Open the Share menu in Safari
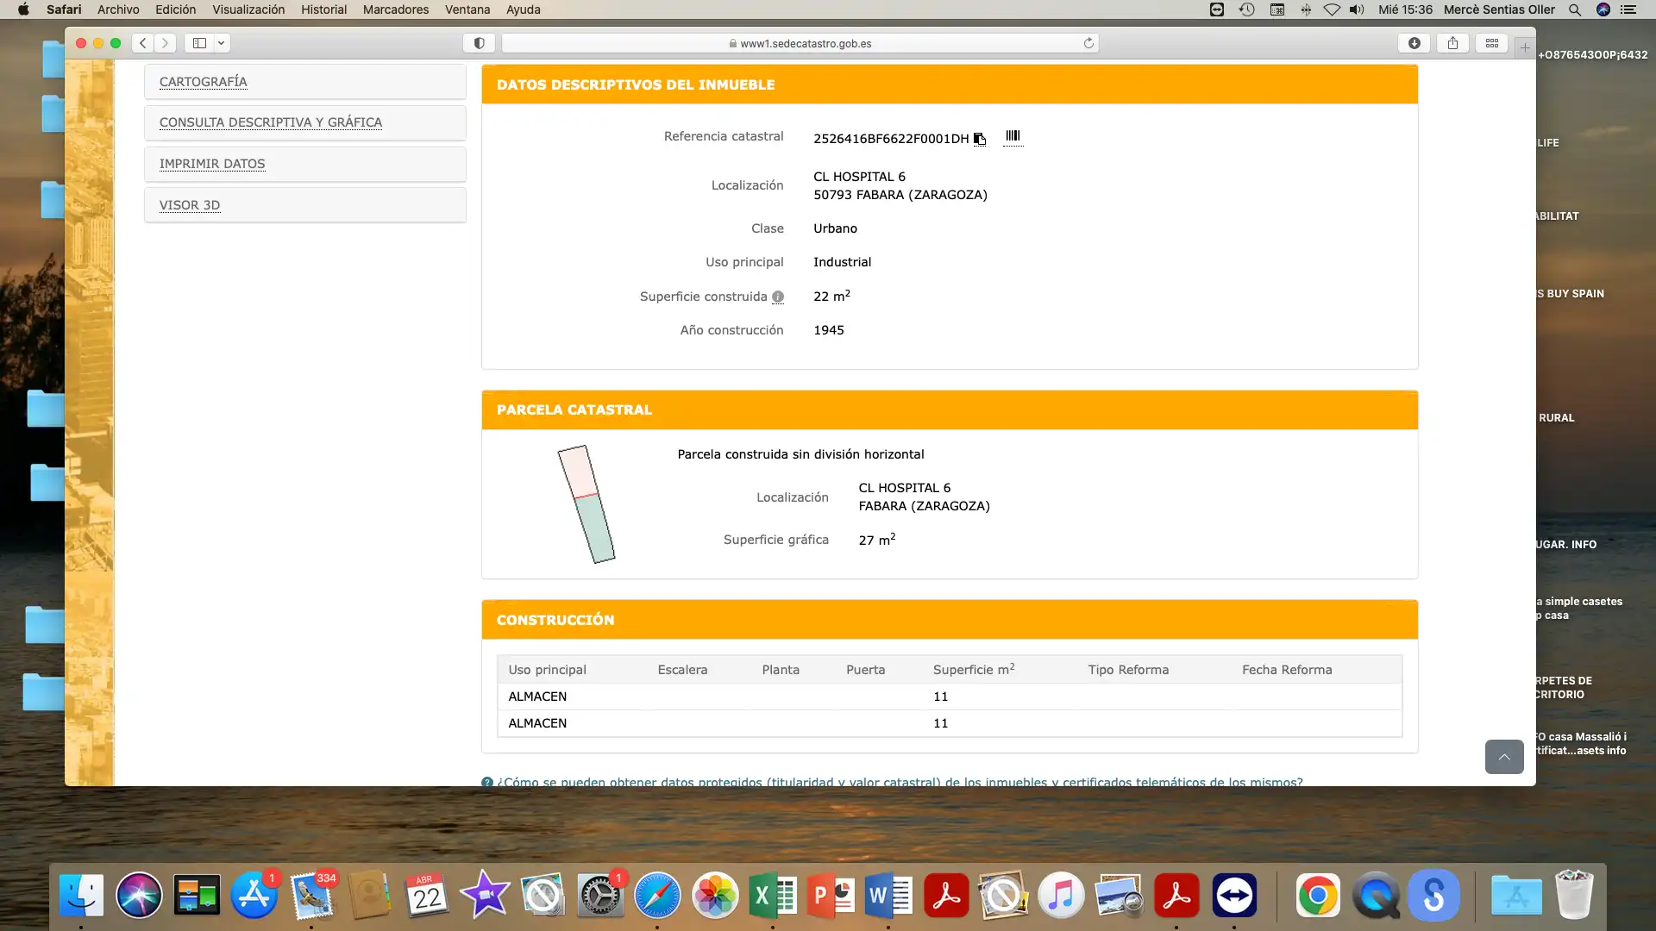1656x931 pixels. tap(1453, 43)
